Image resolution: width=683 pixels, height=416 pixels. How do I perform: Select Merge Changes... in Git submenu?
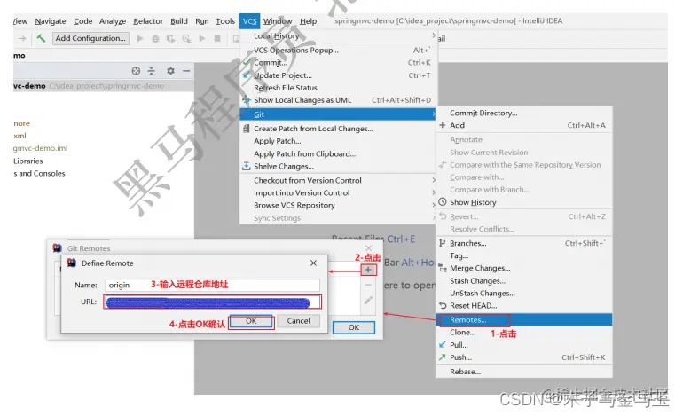(524, 268)
